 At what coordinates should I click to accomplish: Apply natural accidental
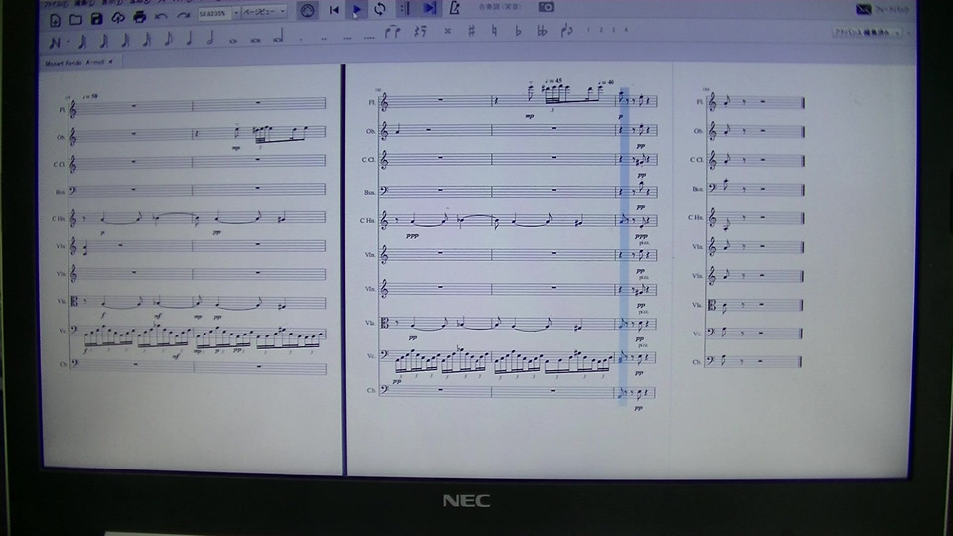(494, 31)
